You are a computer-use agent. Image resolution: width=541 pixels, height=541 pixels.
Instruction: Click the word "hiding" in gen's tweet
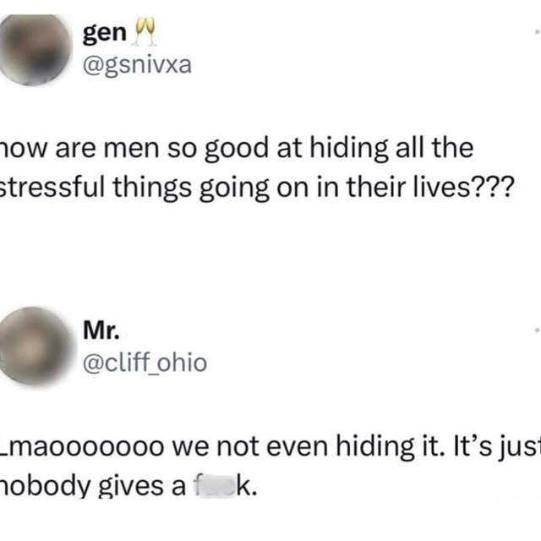(349, 149)
